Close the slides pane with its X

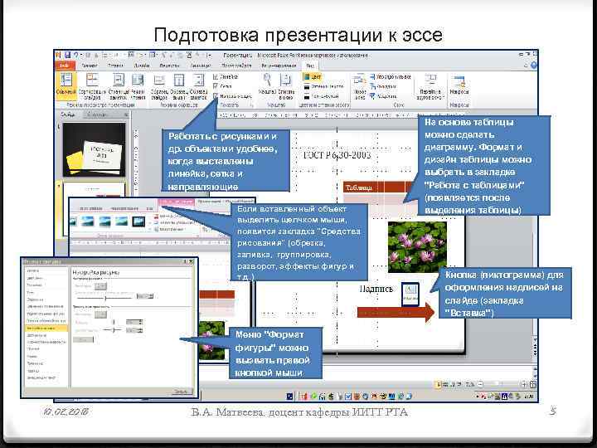(126, 114)
